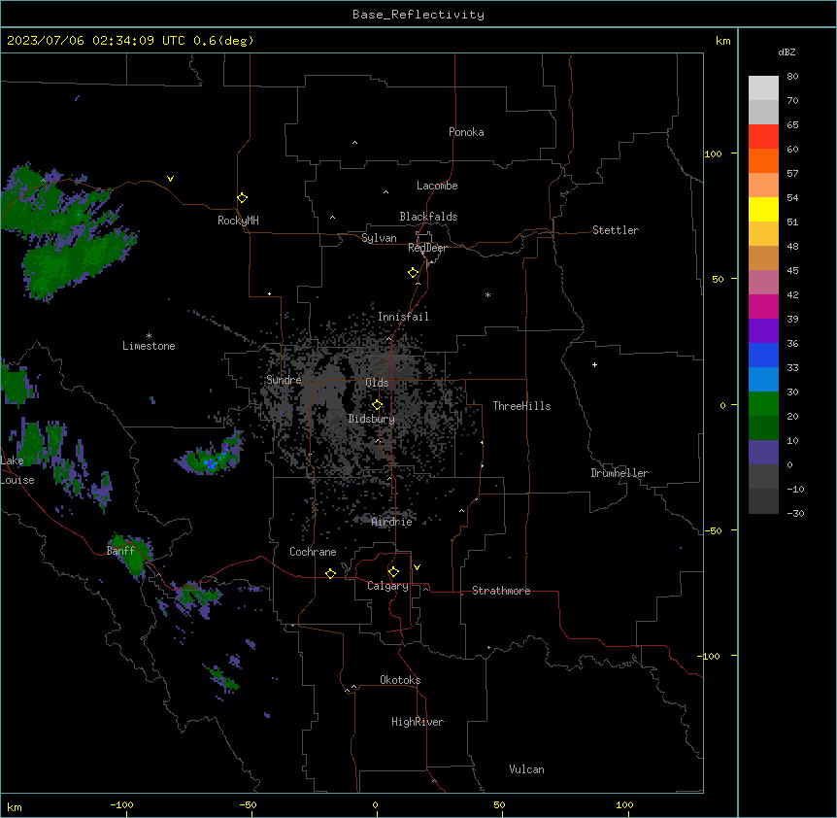Click the RockyMH label
Viewport: 837px width, 818px height.
point(238,221)
